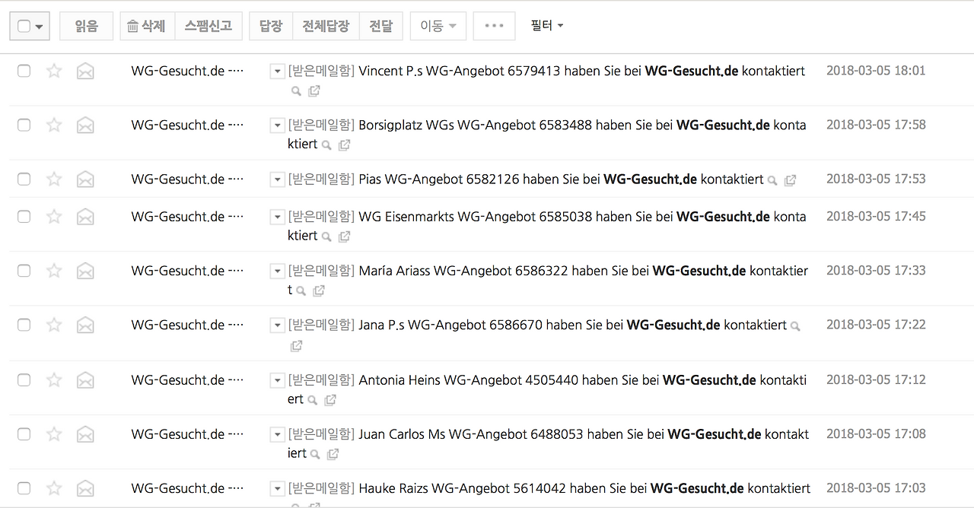Viewport: 974px width, 508px height.
Task: Open María Ariass email in a new window
Action: click(x=319, y=291)
